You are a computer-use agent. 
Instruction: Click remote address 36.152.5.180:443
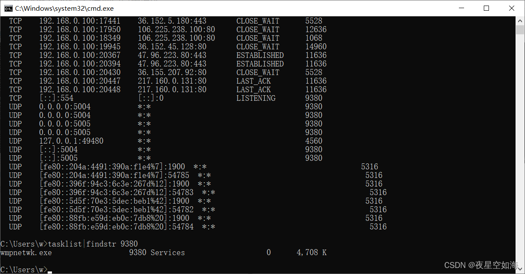coord(172,21)
